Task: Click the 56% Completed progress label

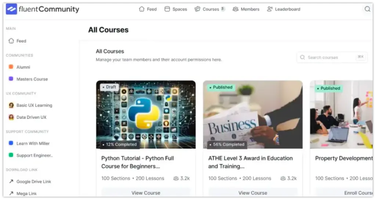Action: tap(227, 144)
